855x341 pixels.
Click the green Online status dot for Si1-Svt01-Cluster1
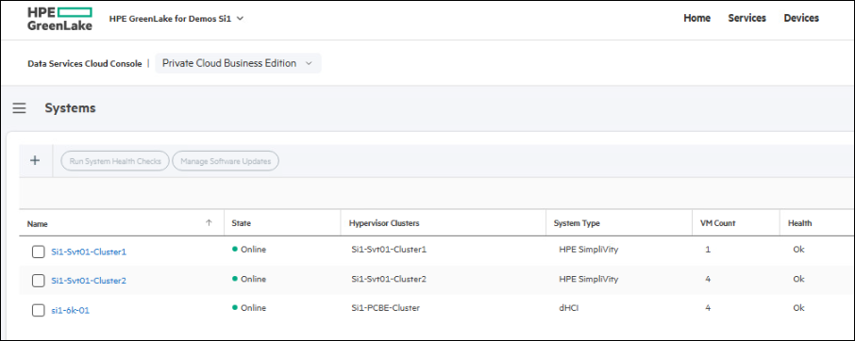(x=235, y=250)
